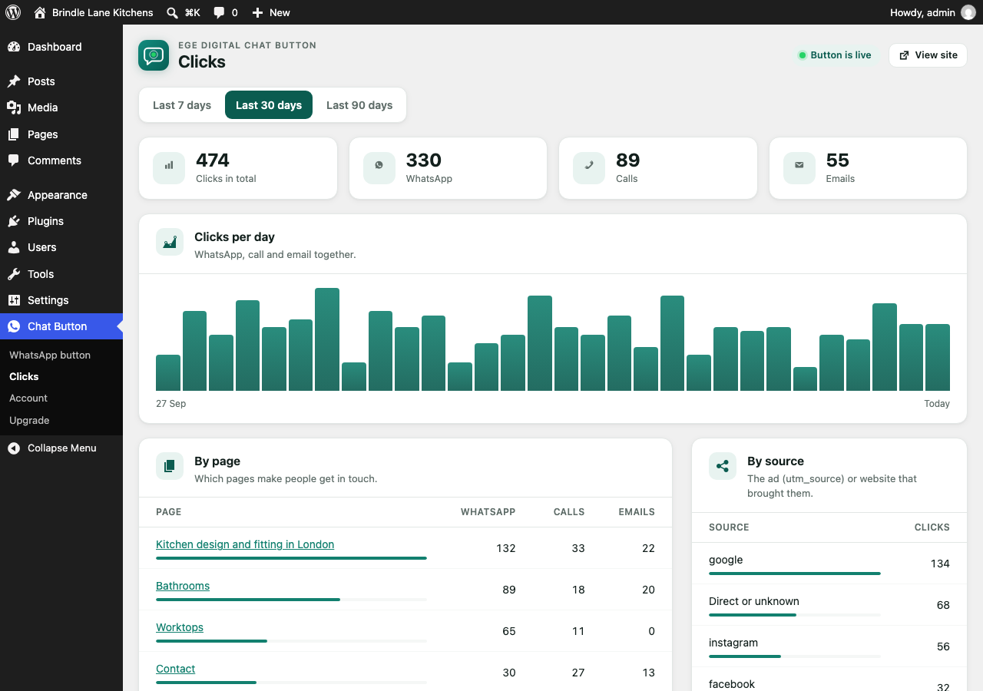Click the Howdy, admin text
The image size is (983, 691).
pos(922,12)
